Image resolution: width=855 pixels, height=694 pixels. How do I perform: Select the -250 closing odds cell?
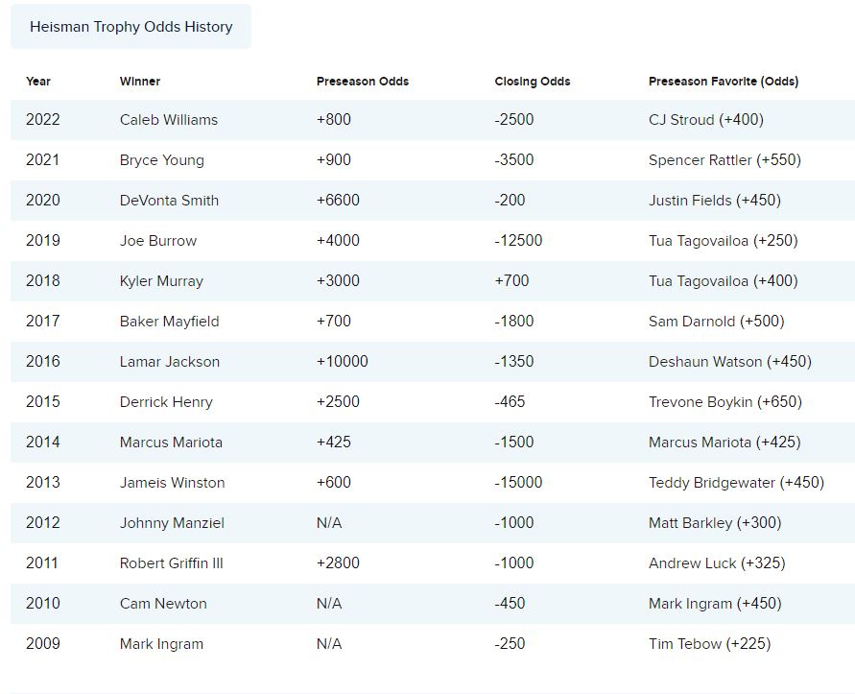(x=510, y=644)
